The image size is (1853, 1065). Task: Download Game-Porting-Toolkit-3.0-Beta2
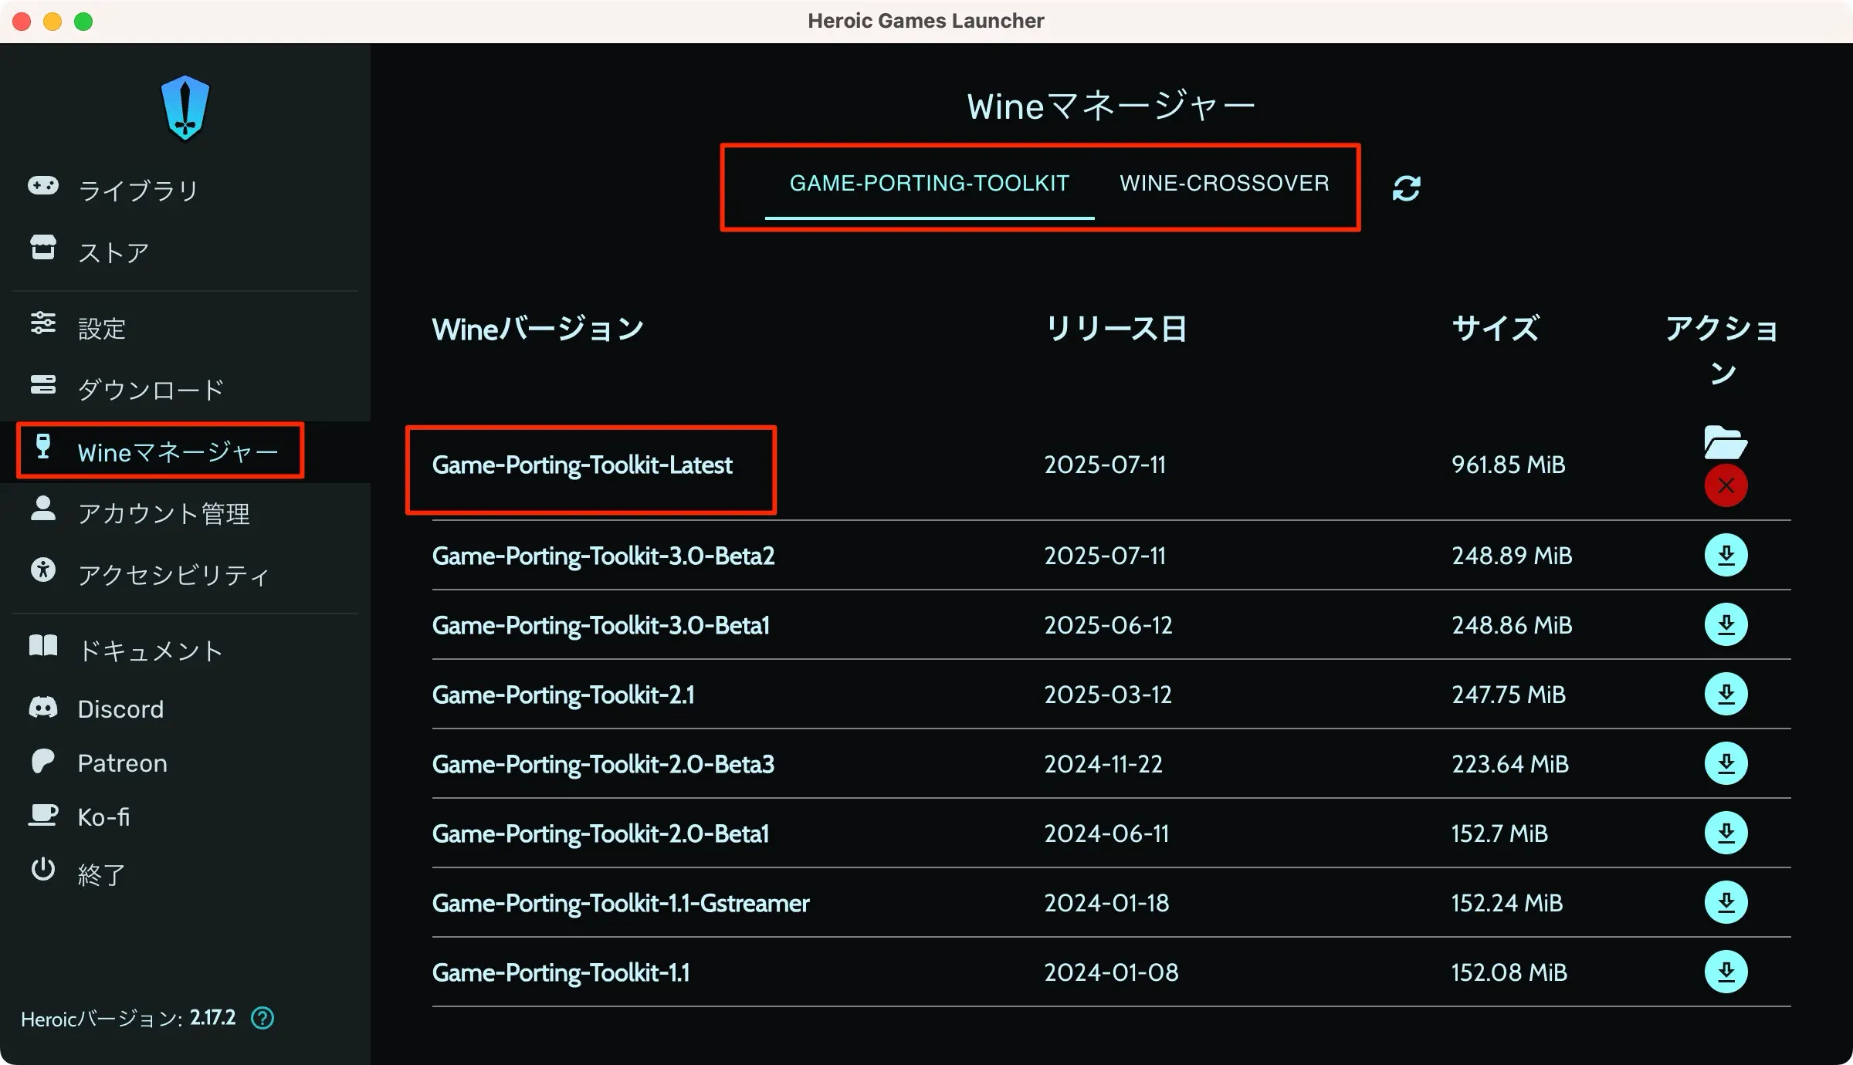pos(1726,555)
